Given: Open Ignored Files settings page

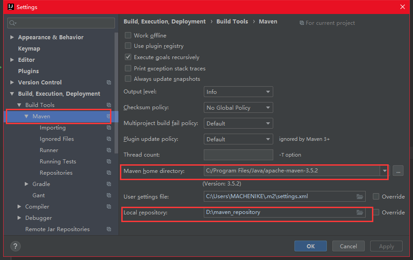Looking at the screenshot, I should pyautogui.click(x=57, y=139).
